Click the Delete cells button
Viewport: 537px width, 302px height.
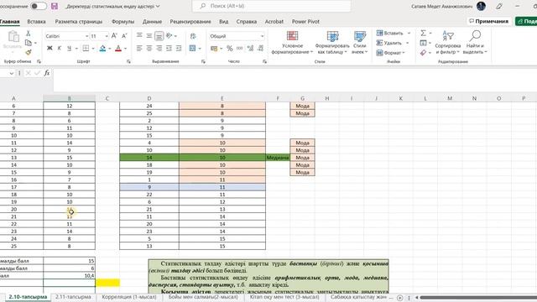click(x=388, y=43)
